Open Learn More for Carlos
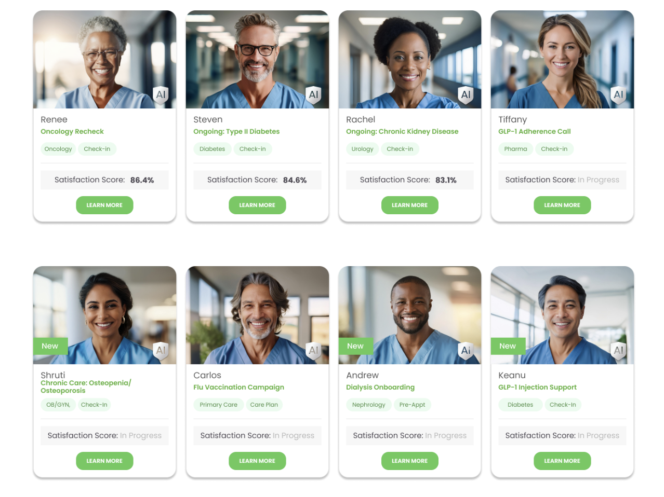The height and width of the screenshot is (497, 664). click(257, 461)
